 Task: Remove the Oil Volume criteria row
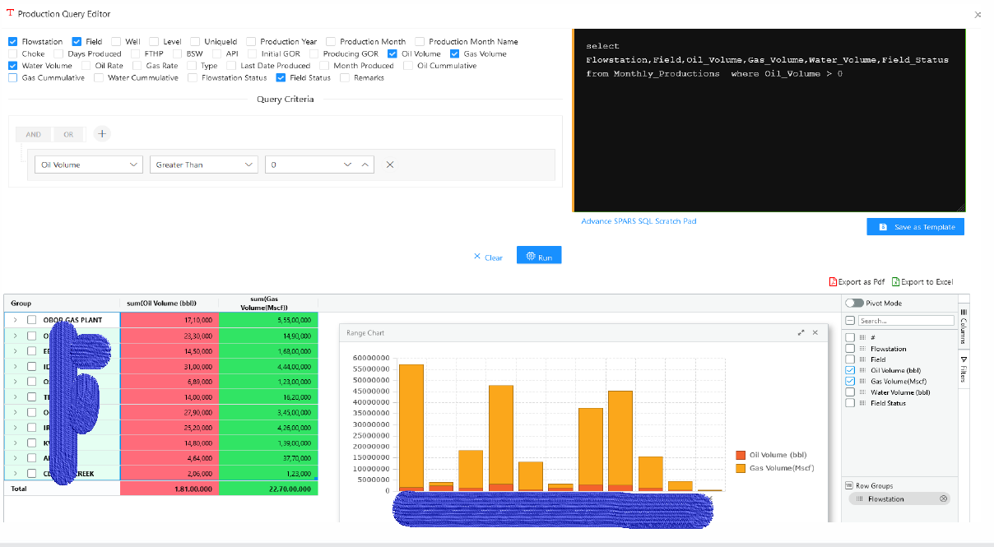coord(390,165)
